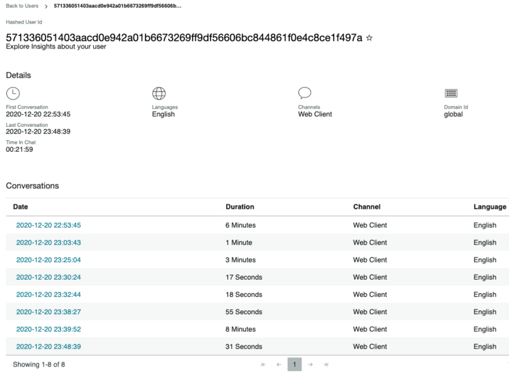Click the Time In Chat value 00:21:59

click(x=19, y=149)
